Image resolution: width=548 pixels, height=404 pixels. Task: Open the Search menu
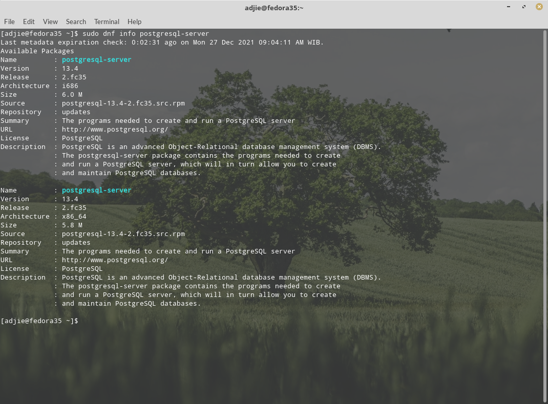tap(76, 22)
